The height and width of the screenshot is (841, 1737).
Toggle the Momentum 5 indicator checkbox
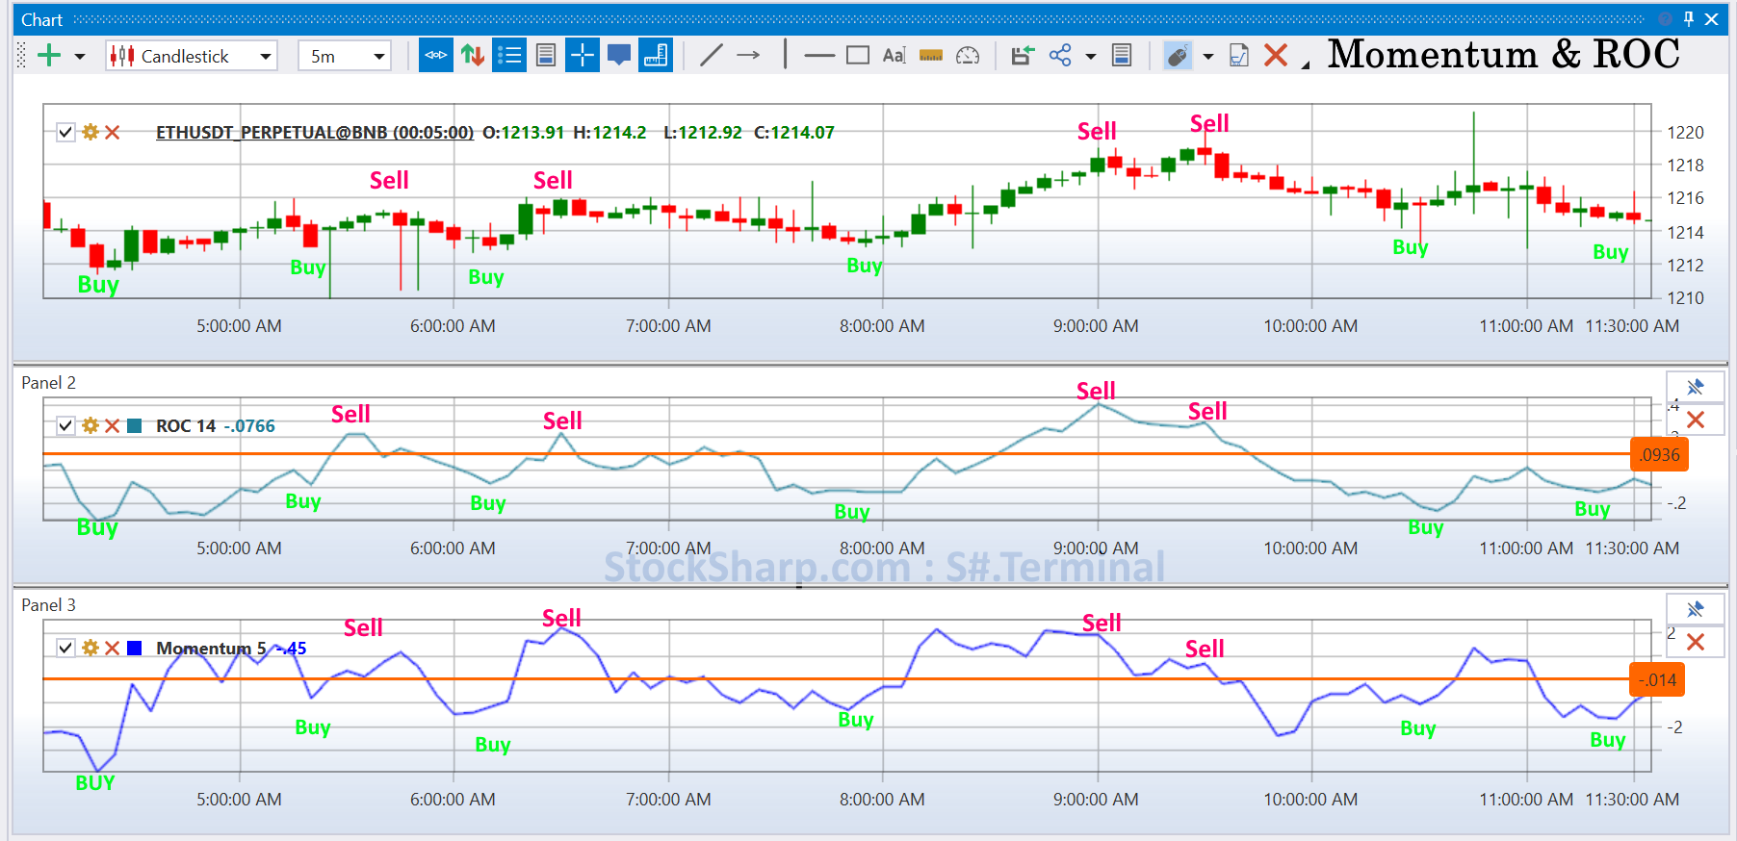65,648
